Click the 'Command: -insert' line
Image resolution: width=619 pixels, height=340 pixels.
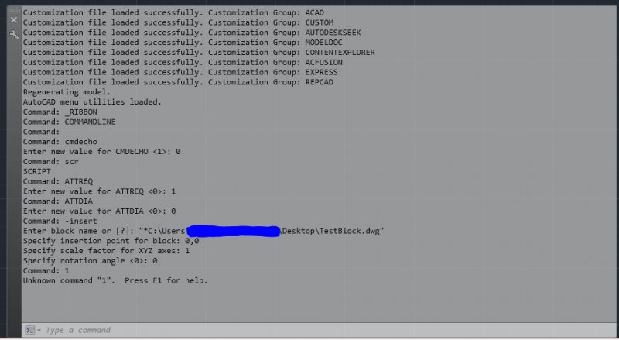(60, 221)
